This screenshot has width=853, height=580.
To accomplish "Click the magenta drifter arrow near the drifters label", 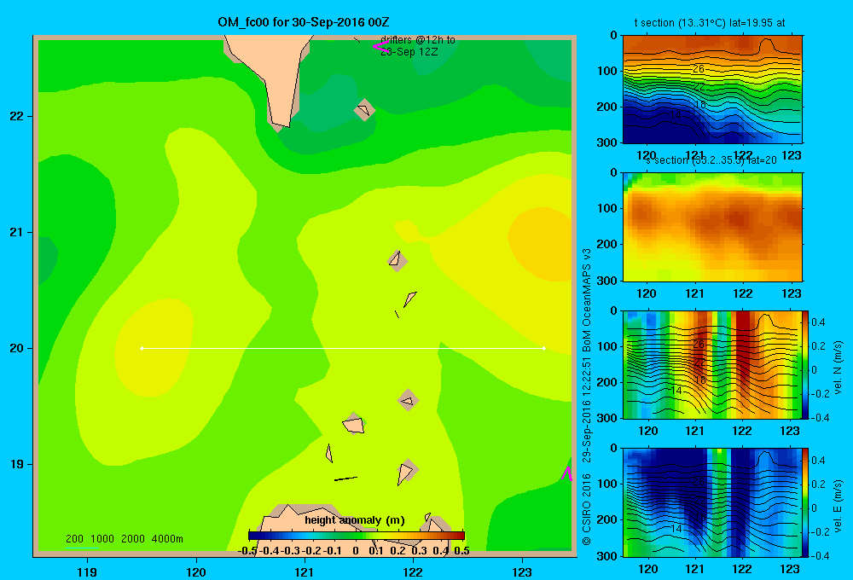I will (x=380, y=46).
